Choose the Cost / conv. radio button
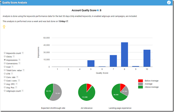Viewport: 174px width, 112px height. [x=5, y=81]
